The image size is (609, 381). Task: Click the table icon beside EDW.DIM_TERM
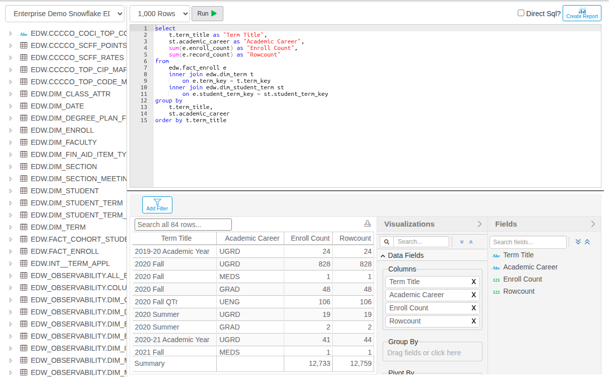[24, 227]
